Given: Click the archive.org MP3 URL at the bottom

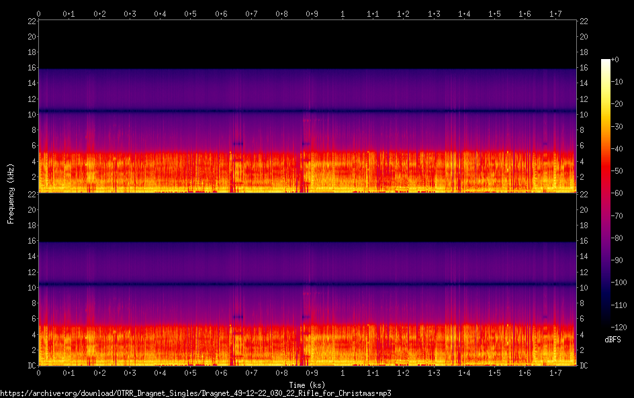Looking at the screenshot, I should pos(195,393).
